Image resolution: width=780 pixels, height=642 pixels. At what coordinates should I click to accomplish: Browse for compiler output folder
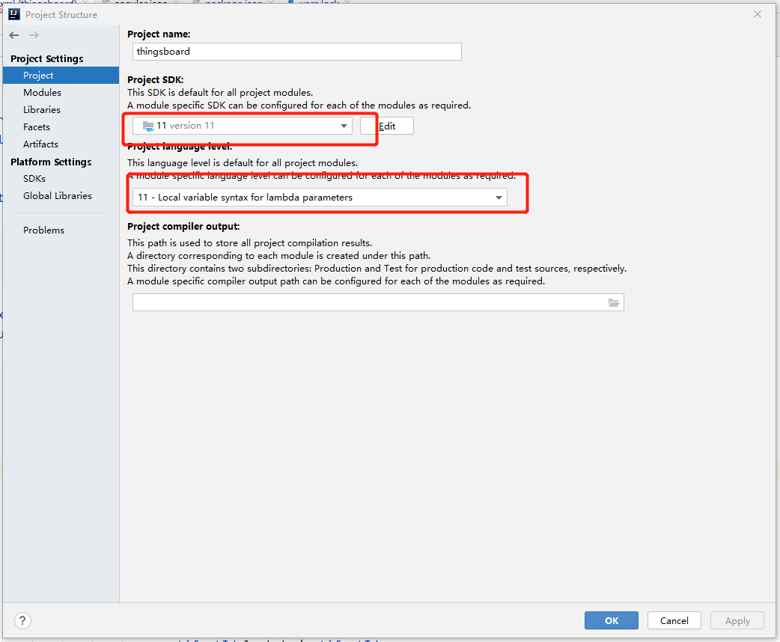click(x=614, y=302)
